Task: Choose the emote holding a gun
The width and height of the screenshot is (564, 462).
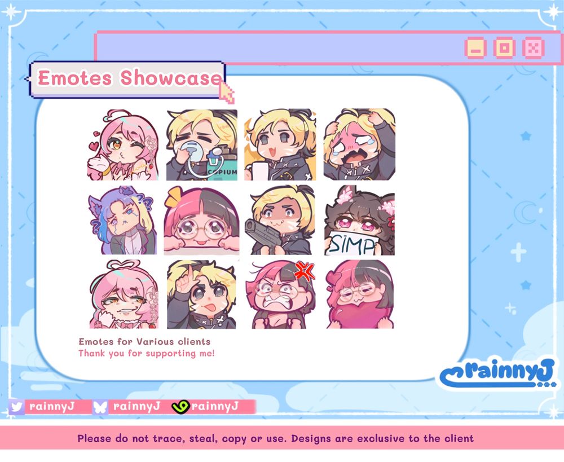Action: pos(280,220)
